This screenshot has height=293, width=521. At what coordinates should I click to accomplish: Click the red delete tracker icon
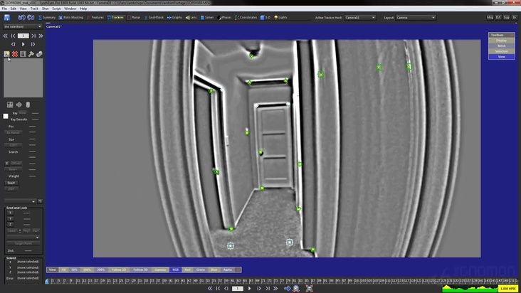click(15, 54)
